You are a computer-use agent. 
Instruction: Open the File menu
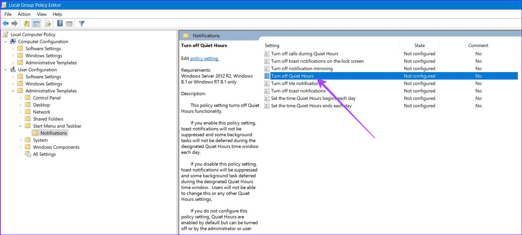coord(8,14)
